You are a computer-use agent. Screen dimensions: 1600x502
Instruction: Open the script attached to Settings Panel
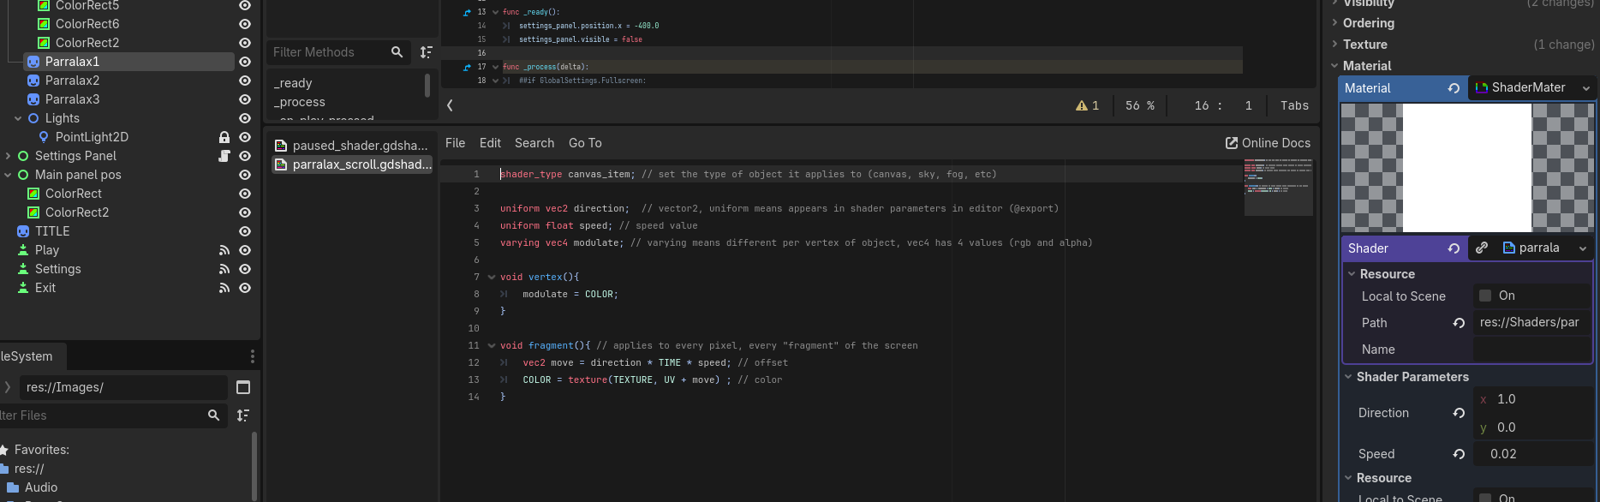(x=224, y=156)
